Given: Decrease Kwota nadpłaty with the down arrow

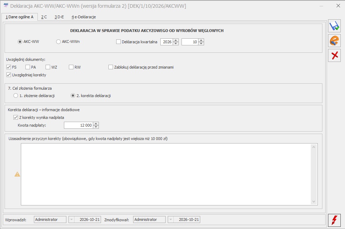Looking at the screenshot, I should click(96, 127).
